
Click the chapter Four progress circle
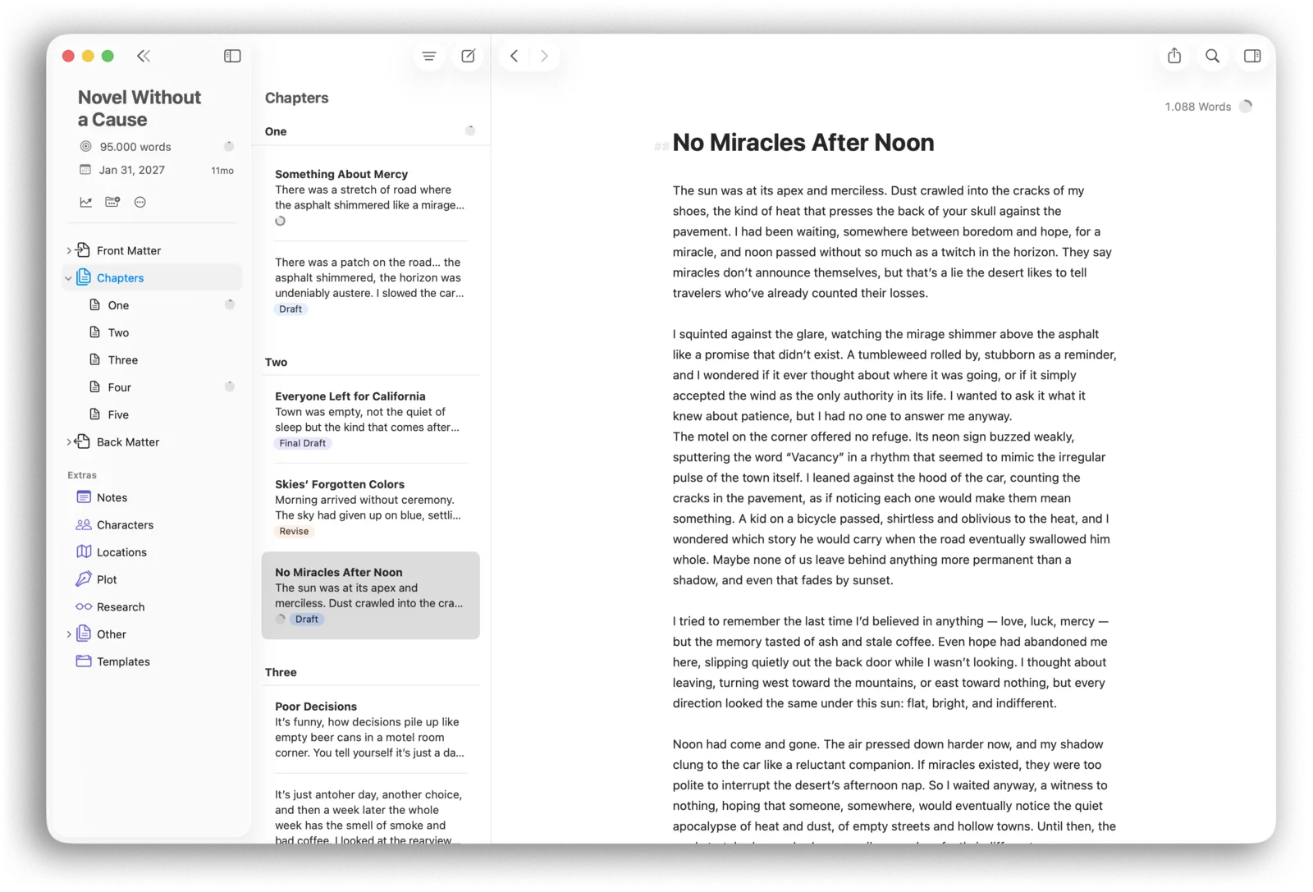(230, 387)
